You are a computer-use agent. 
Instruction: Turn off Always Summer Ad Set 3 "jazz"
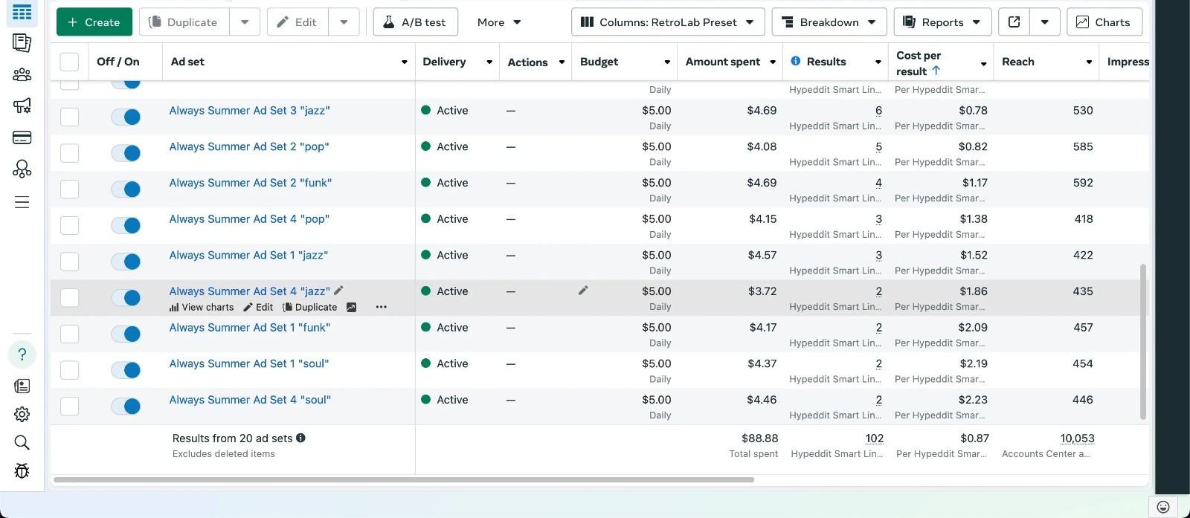126,117
